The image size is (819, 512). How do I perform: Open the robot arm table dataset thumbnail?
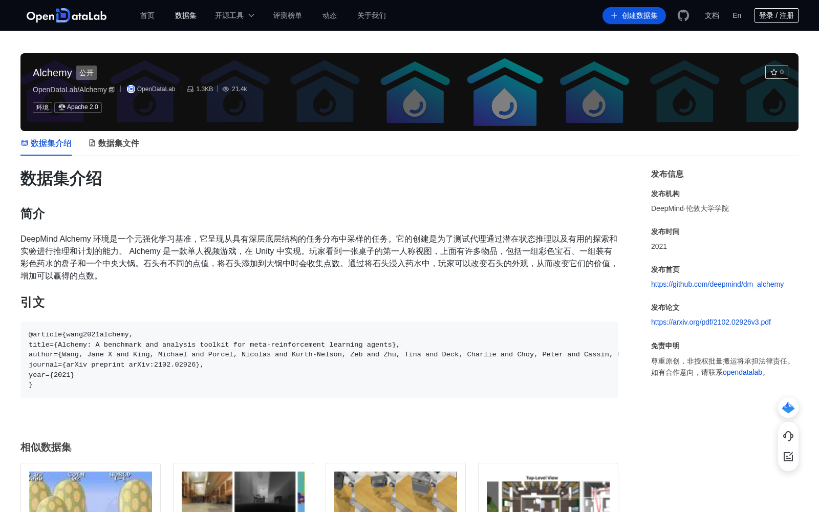(x=396, y=492)
